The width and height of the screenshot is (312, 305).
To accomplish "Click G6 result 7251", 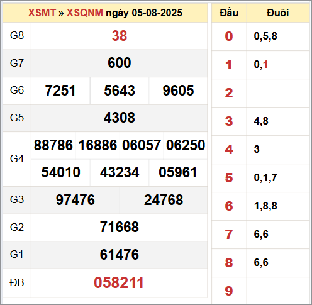I will tap(60, 91).
